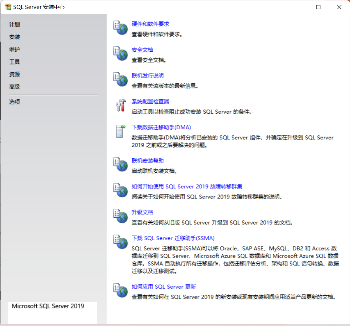The height and width of the screenshot is (326, 350).
Task: Click the globe icon beside 硬件和软件要求
Action: coord(120,28)
